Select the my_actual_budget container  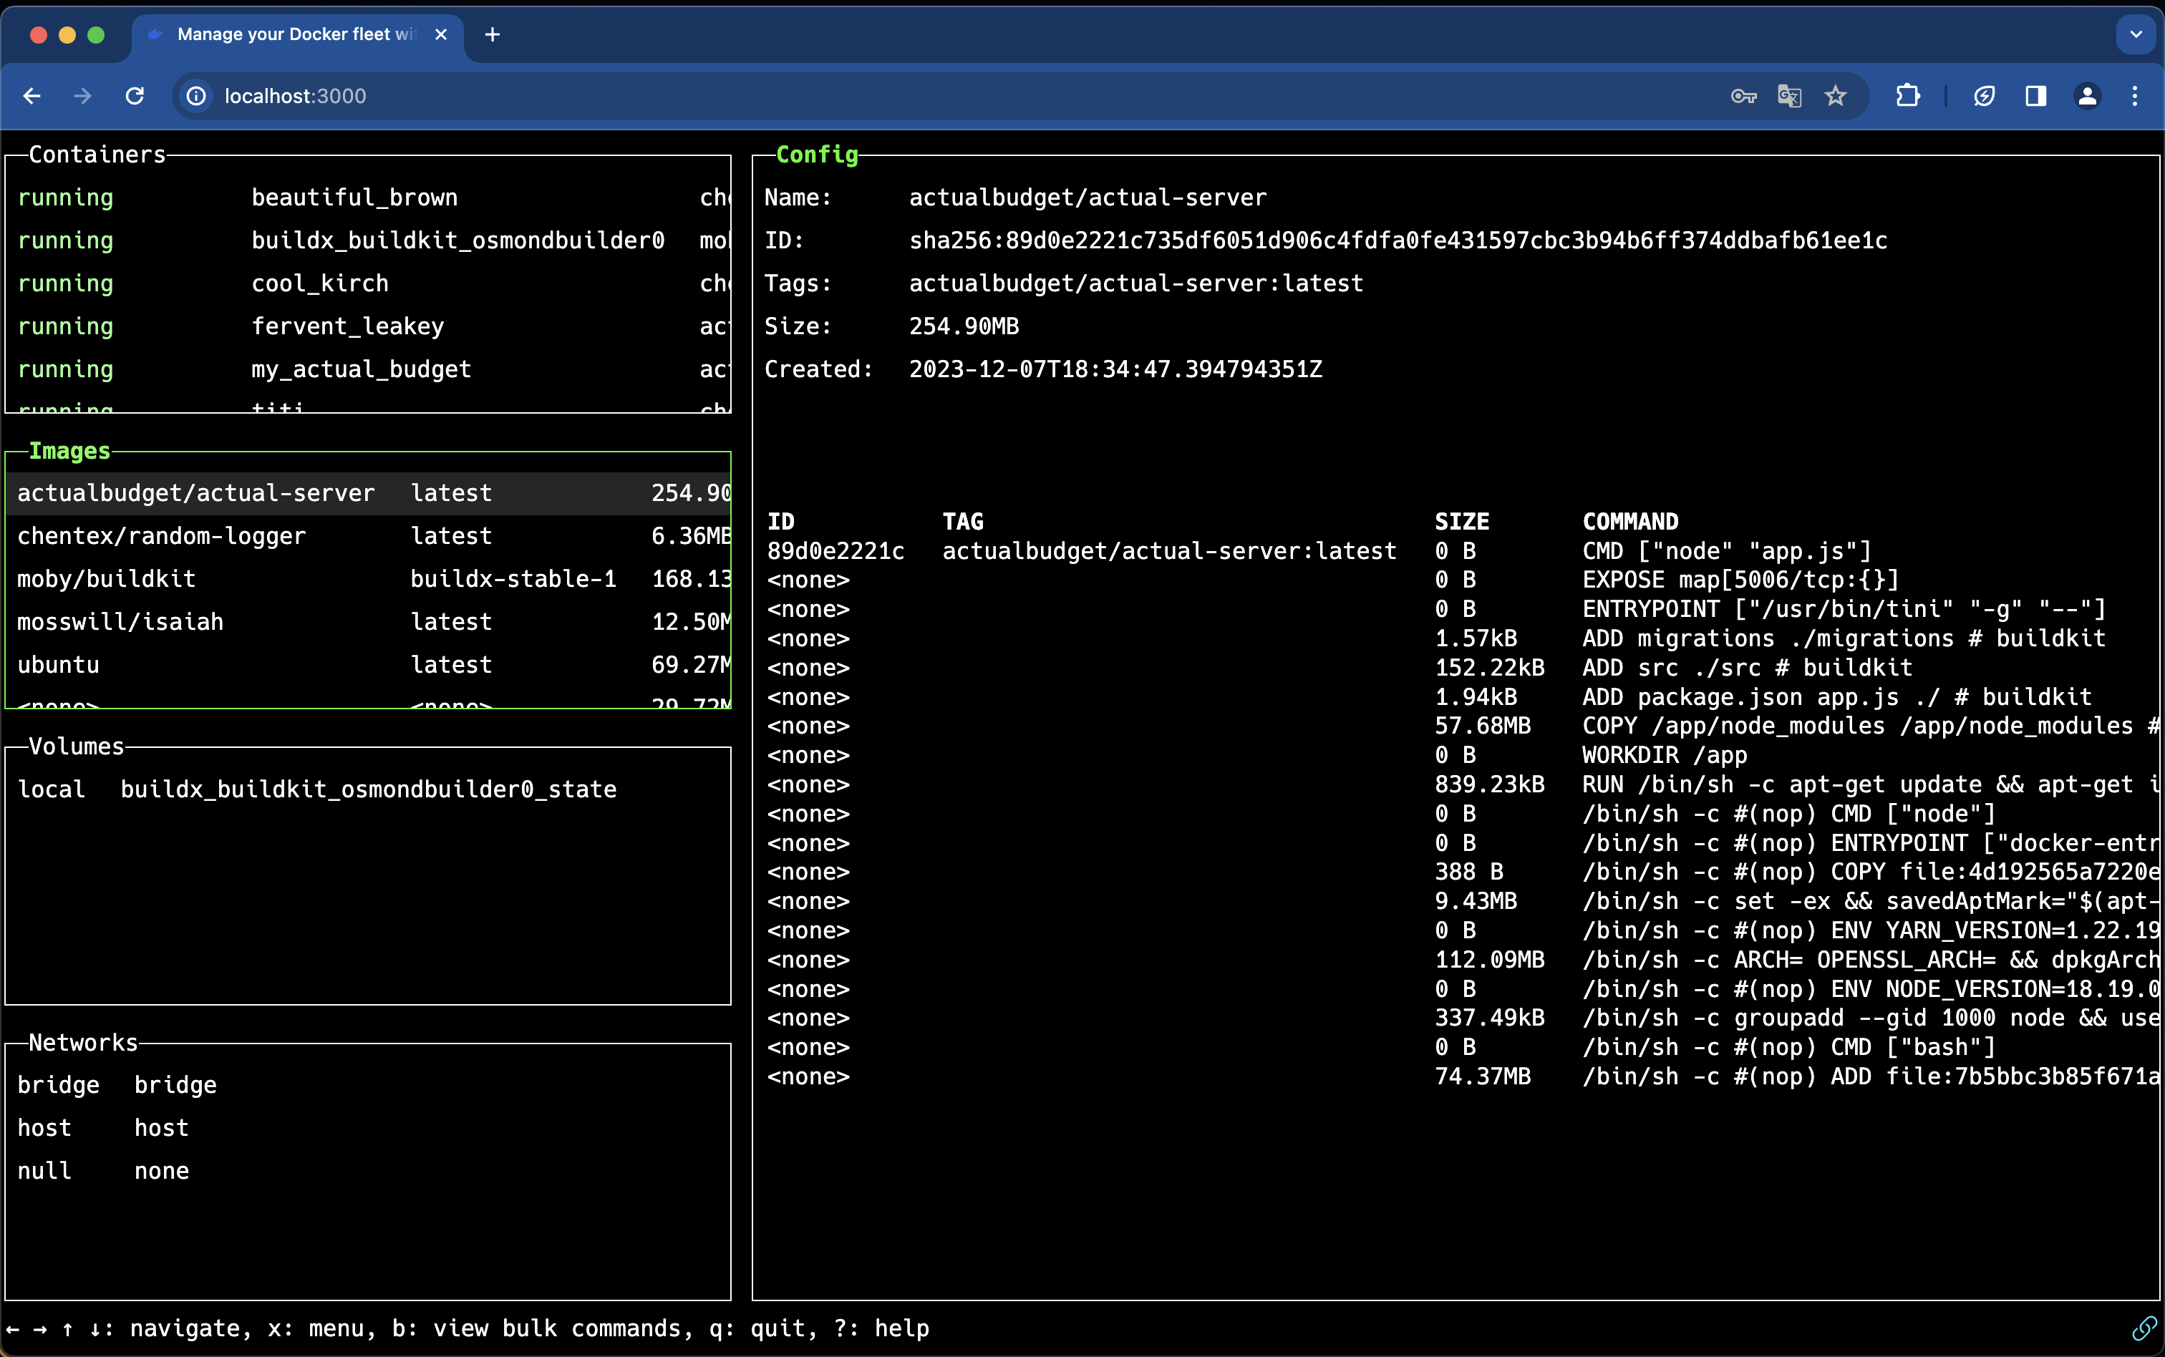361,369
